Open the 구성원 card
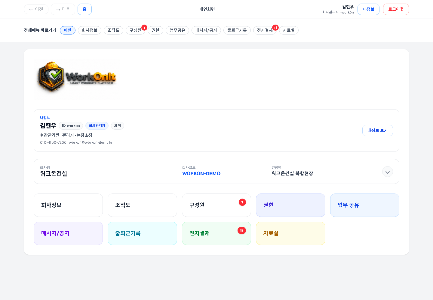 pos(216,205)
